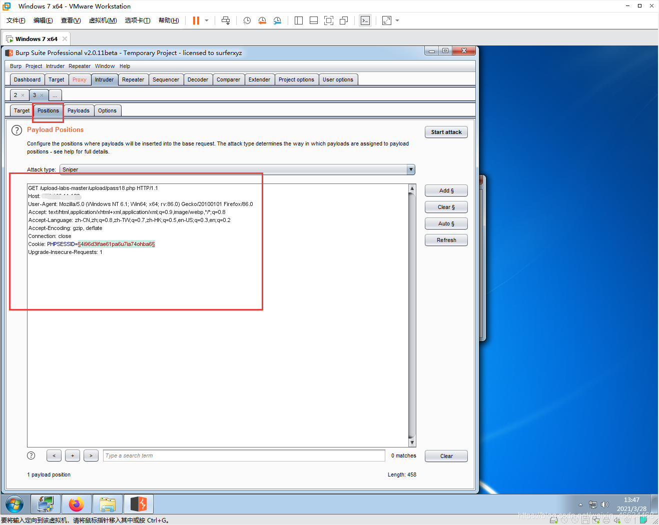Enter full screen mode icon in VMware toolbar
Viewport: 659px width, 525px height.
click(329, 20)
